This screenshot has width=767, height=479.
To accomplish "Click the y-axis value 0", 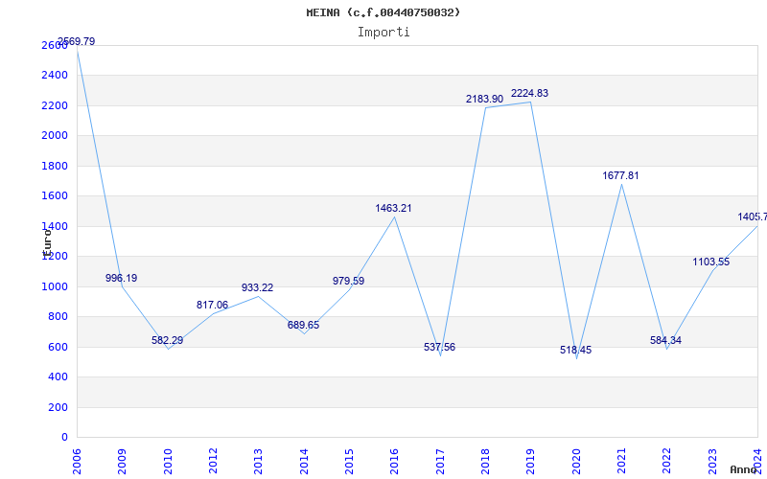I will pyautogui.click(x=64, y=438).
